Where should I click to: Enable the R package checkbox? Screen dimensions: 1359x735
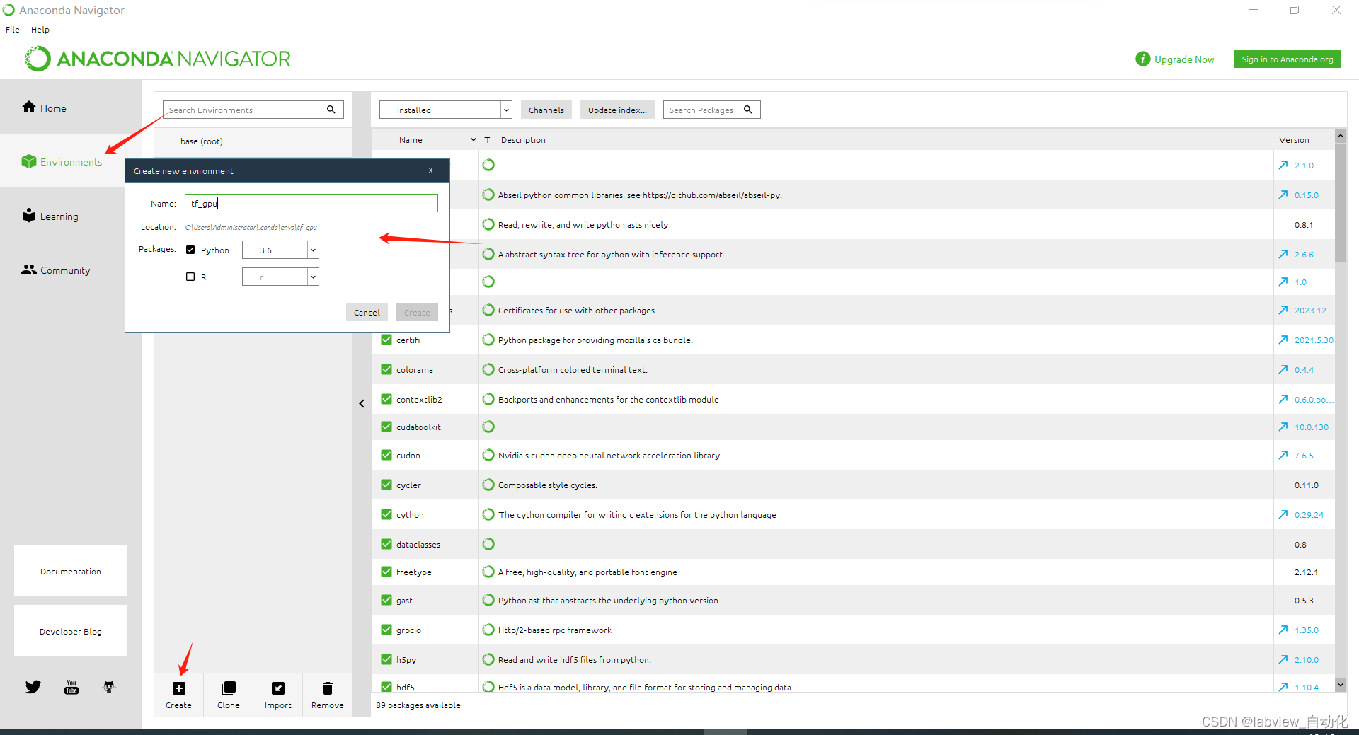(190, 277)
